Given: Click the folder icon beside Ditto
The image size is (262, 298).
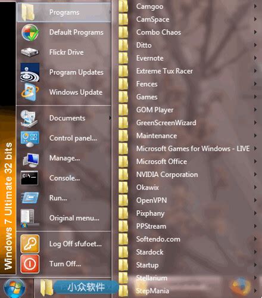Looking at the screenshot, I should 123,45.
